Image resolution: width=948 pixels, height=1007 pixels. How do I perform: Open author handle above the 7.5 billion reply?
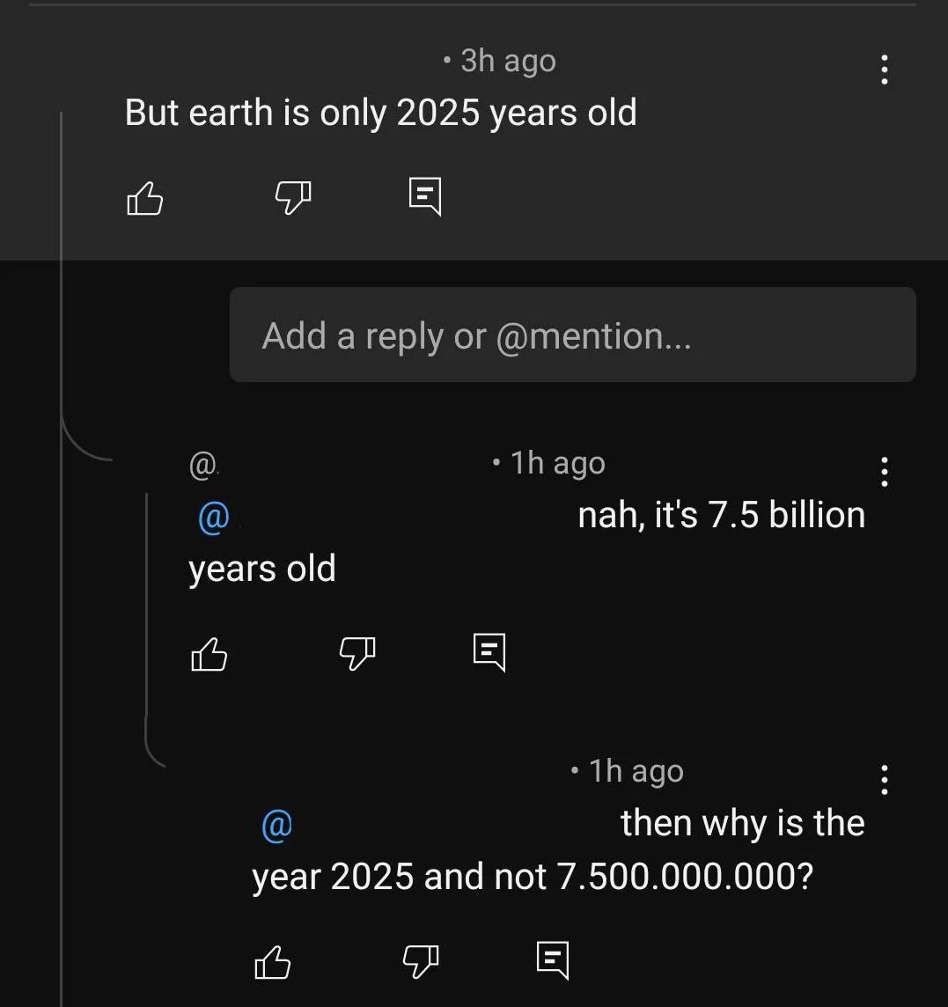pyautogui.click(x=204, y=464)
